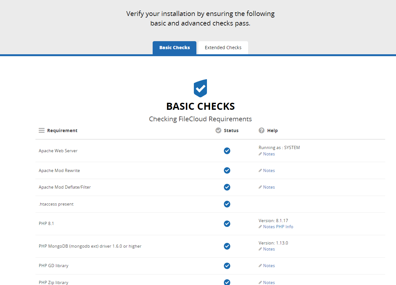Click the PHP 8.1 status checkmark
This screenshot has height=285, width=396.
[x=227, y=224]
